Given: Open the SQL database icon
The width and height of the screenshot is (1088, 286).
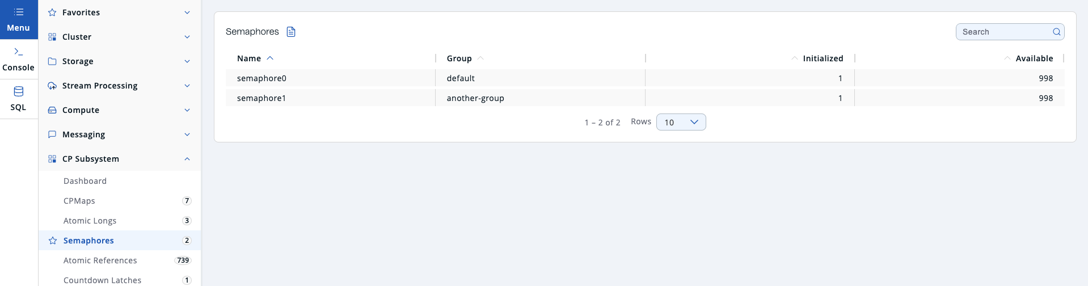Looking at the screenshot, I should click(19, 91).
